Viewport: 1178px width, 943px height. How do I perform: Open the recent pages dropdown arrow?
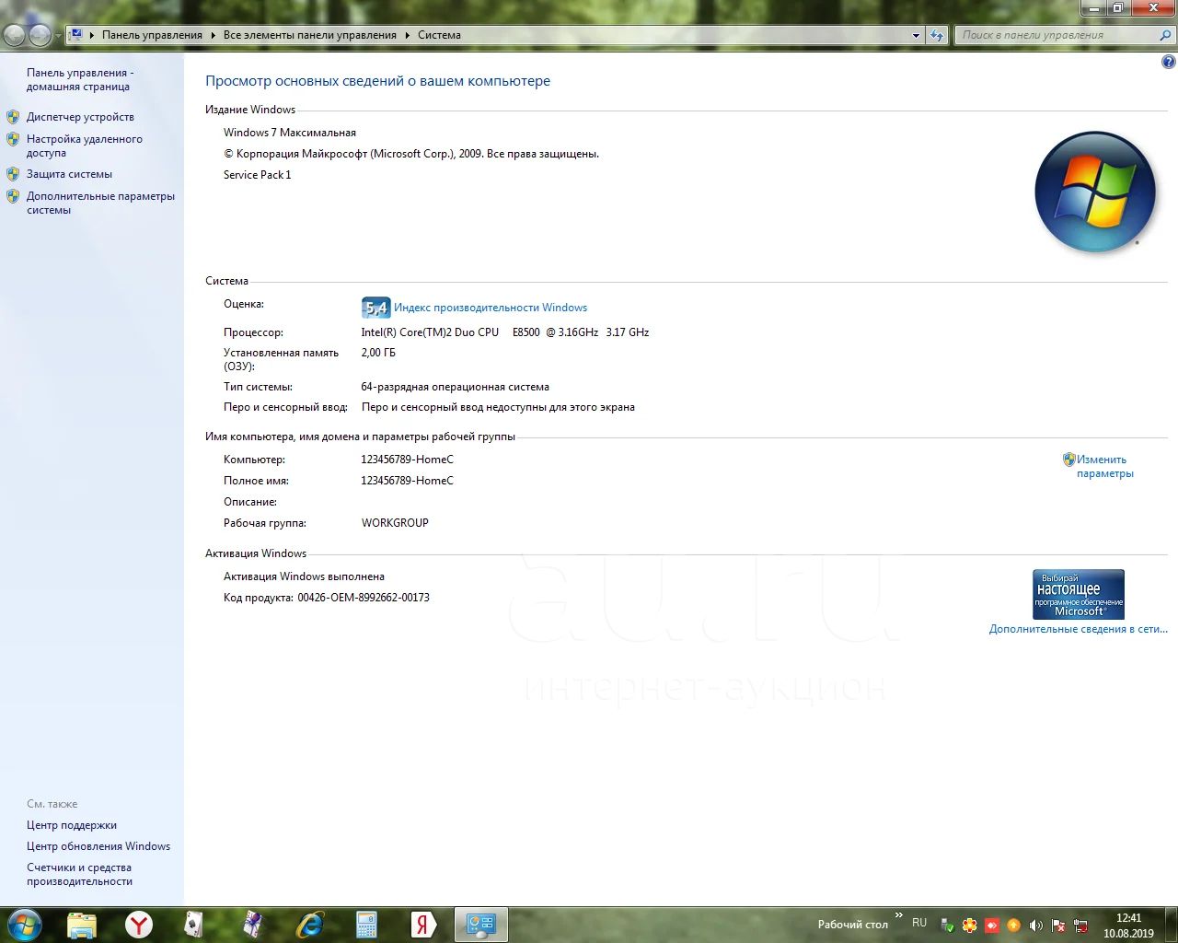click(59, 36)
